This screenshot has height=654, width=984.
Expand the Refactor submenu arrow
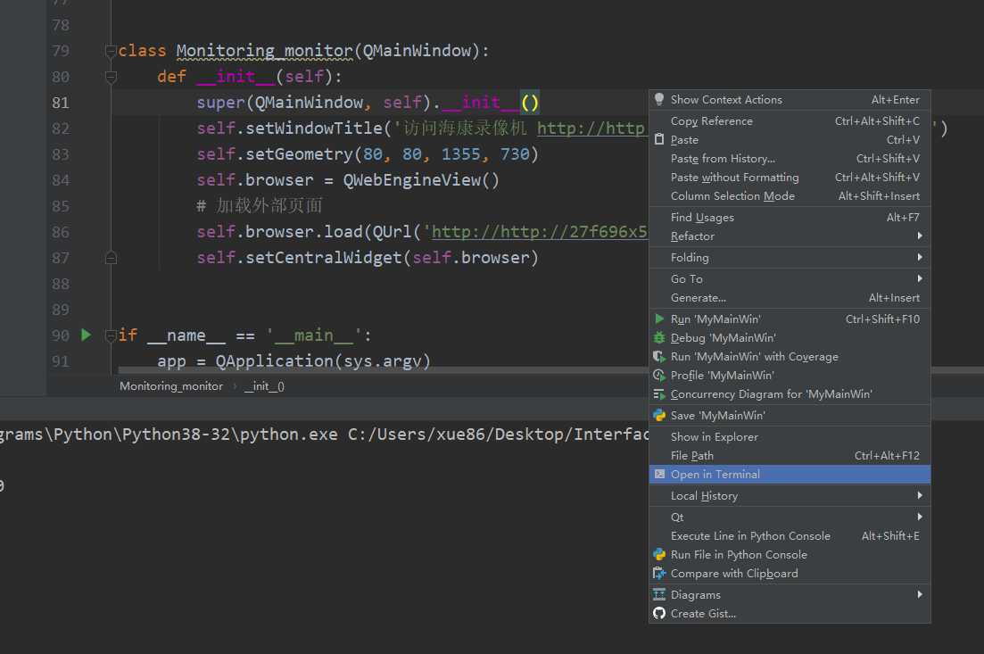920,236
